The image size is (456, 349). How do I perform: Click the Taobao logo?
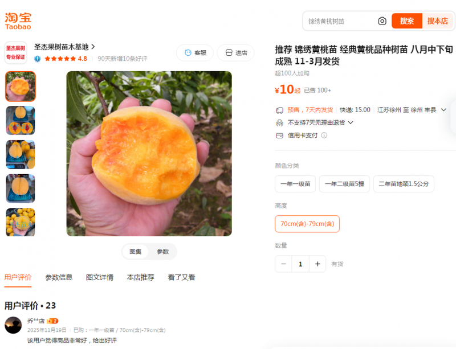[x=18, y=21]
